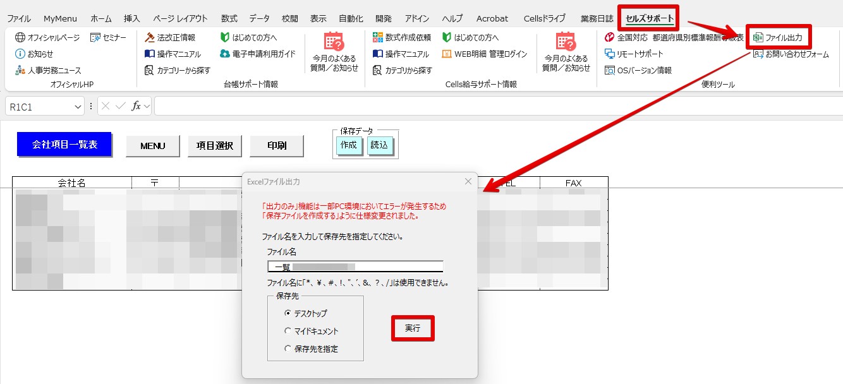Image resolution: width=843 pixels, height=384 pixels.
Task: Open the 法改正情報 gavel icon
Action: click(x=150, y=38)
